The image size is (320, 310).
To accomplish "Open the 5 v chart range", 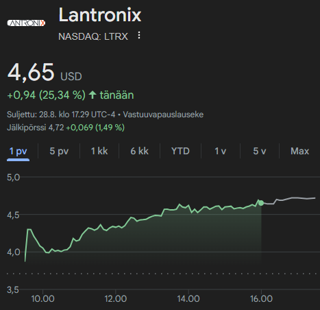I will pos(260,151).
